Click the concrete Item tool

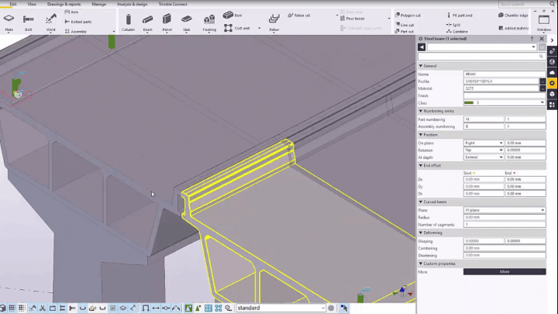pyautogui.click(x=232, y=16)
